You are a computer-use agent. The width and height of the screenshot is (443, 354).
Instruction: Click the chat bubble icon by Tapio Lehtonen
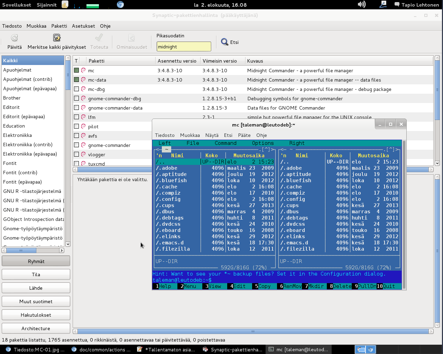tap(397, 5)
